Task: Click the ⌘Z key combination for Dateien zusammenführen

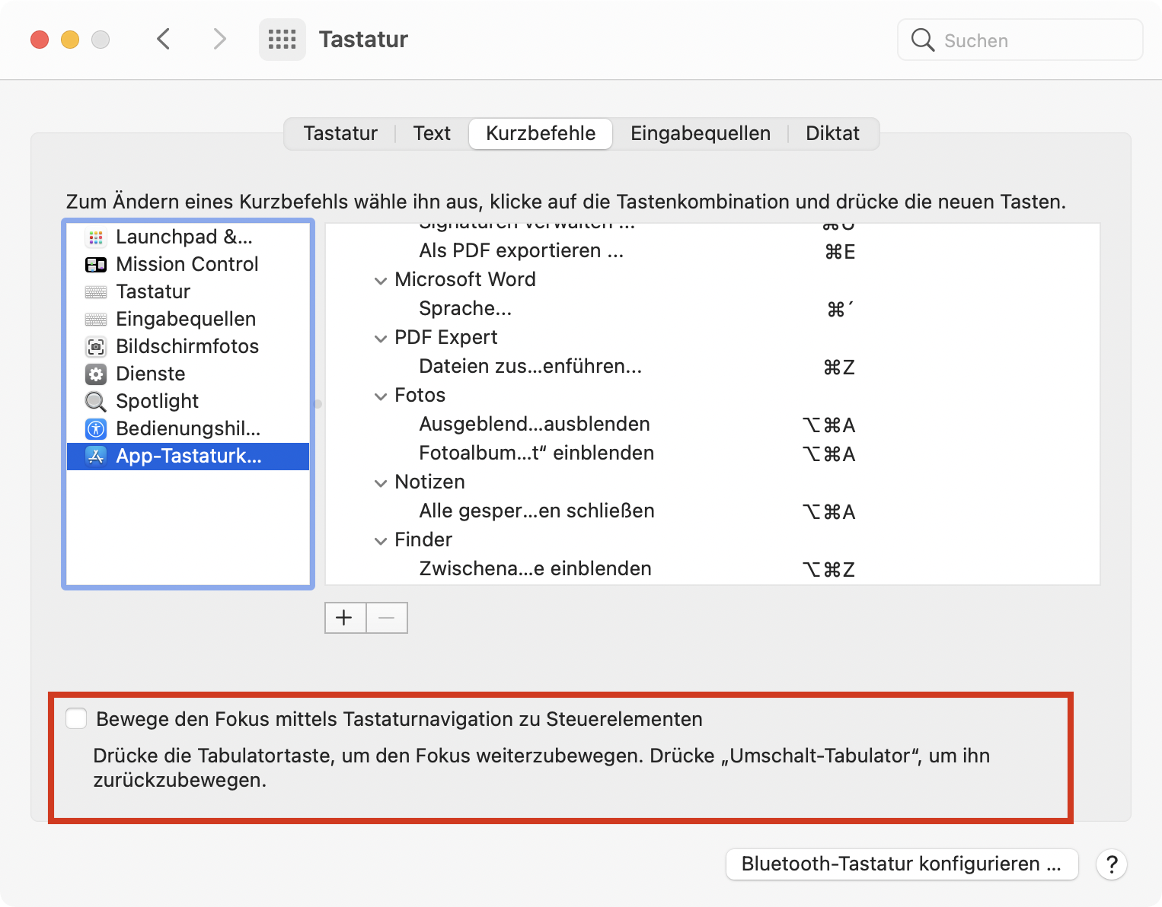Action: [839, 368]
